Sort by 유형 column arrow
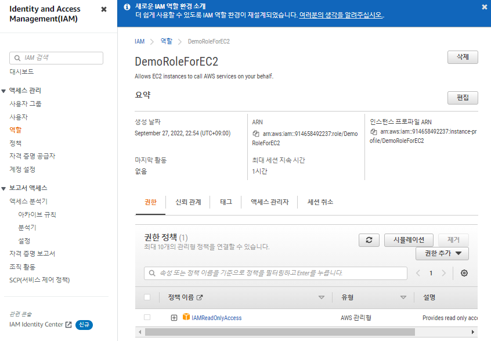The width and height of the screenshot is (491, 341). click(x=403, y=297)
